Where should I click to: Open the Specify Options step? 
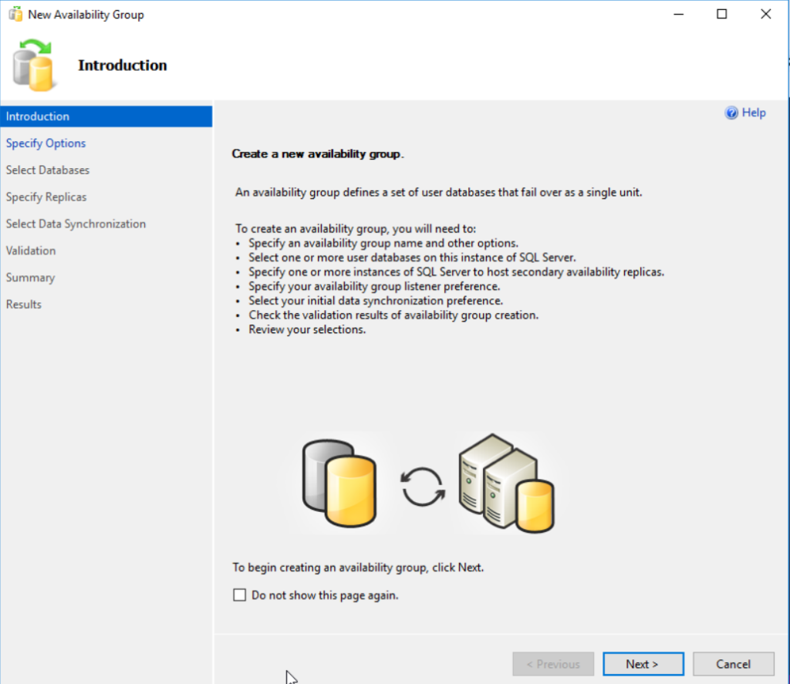46,143
